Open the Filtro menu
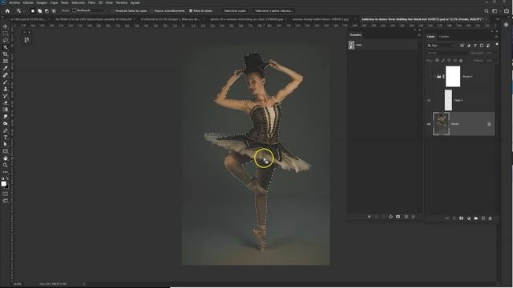513x288 pixels. [x=91, y=2]
